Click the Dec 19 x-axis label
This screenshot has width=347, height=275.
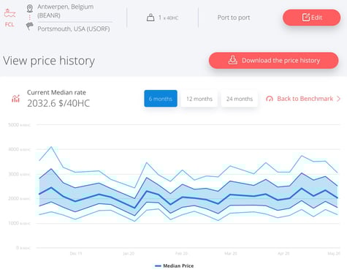pos(76,254)
